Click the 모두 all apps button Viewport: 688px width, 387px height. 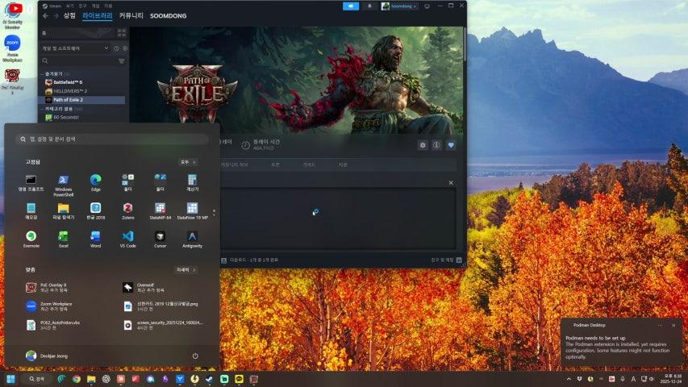coord(187,162)
